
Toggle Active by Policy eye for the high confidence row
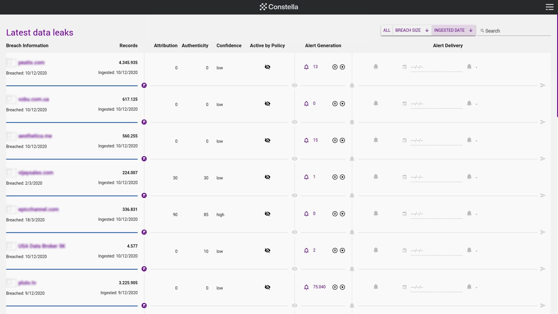click(267, 214)
